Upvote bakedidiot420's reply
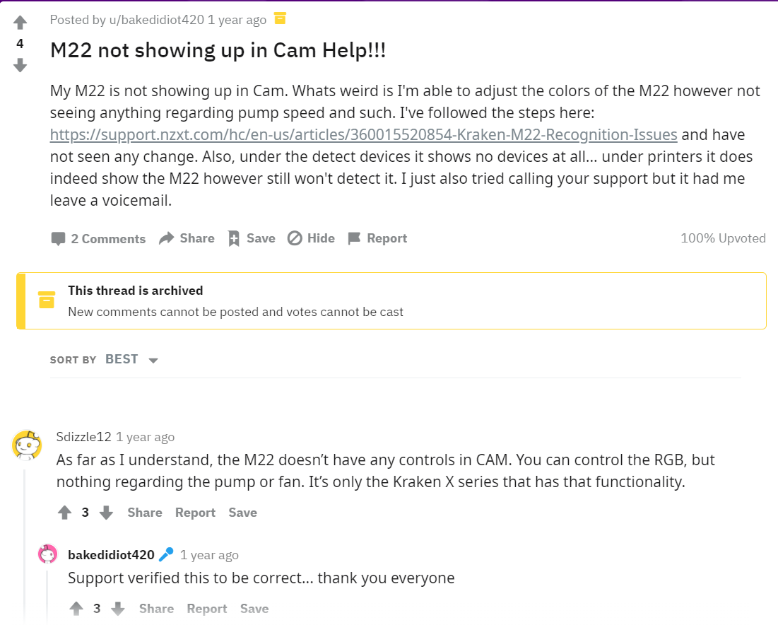 coord(76,609)
